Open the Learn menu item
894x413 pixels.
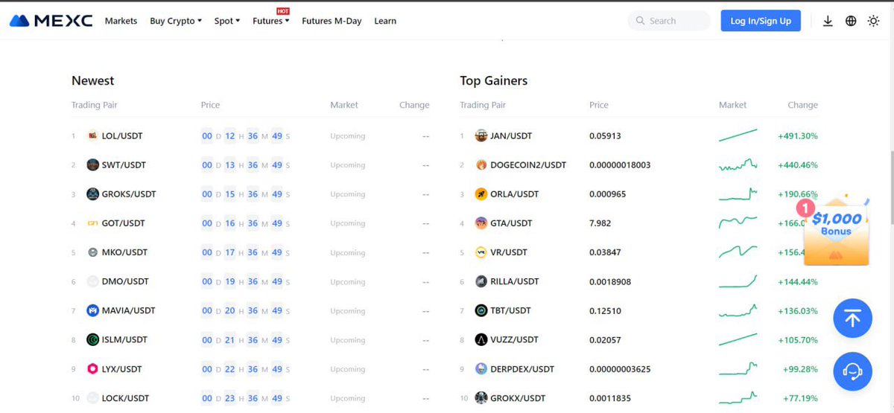click(x=385, y=21)
